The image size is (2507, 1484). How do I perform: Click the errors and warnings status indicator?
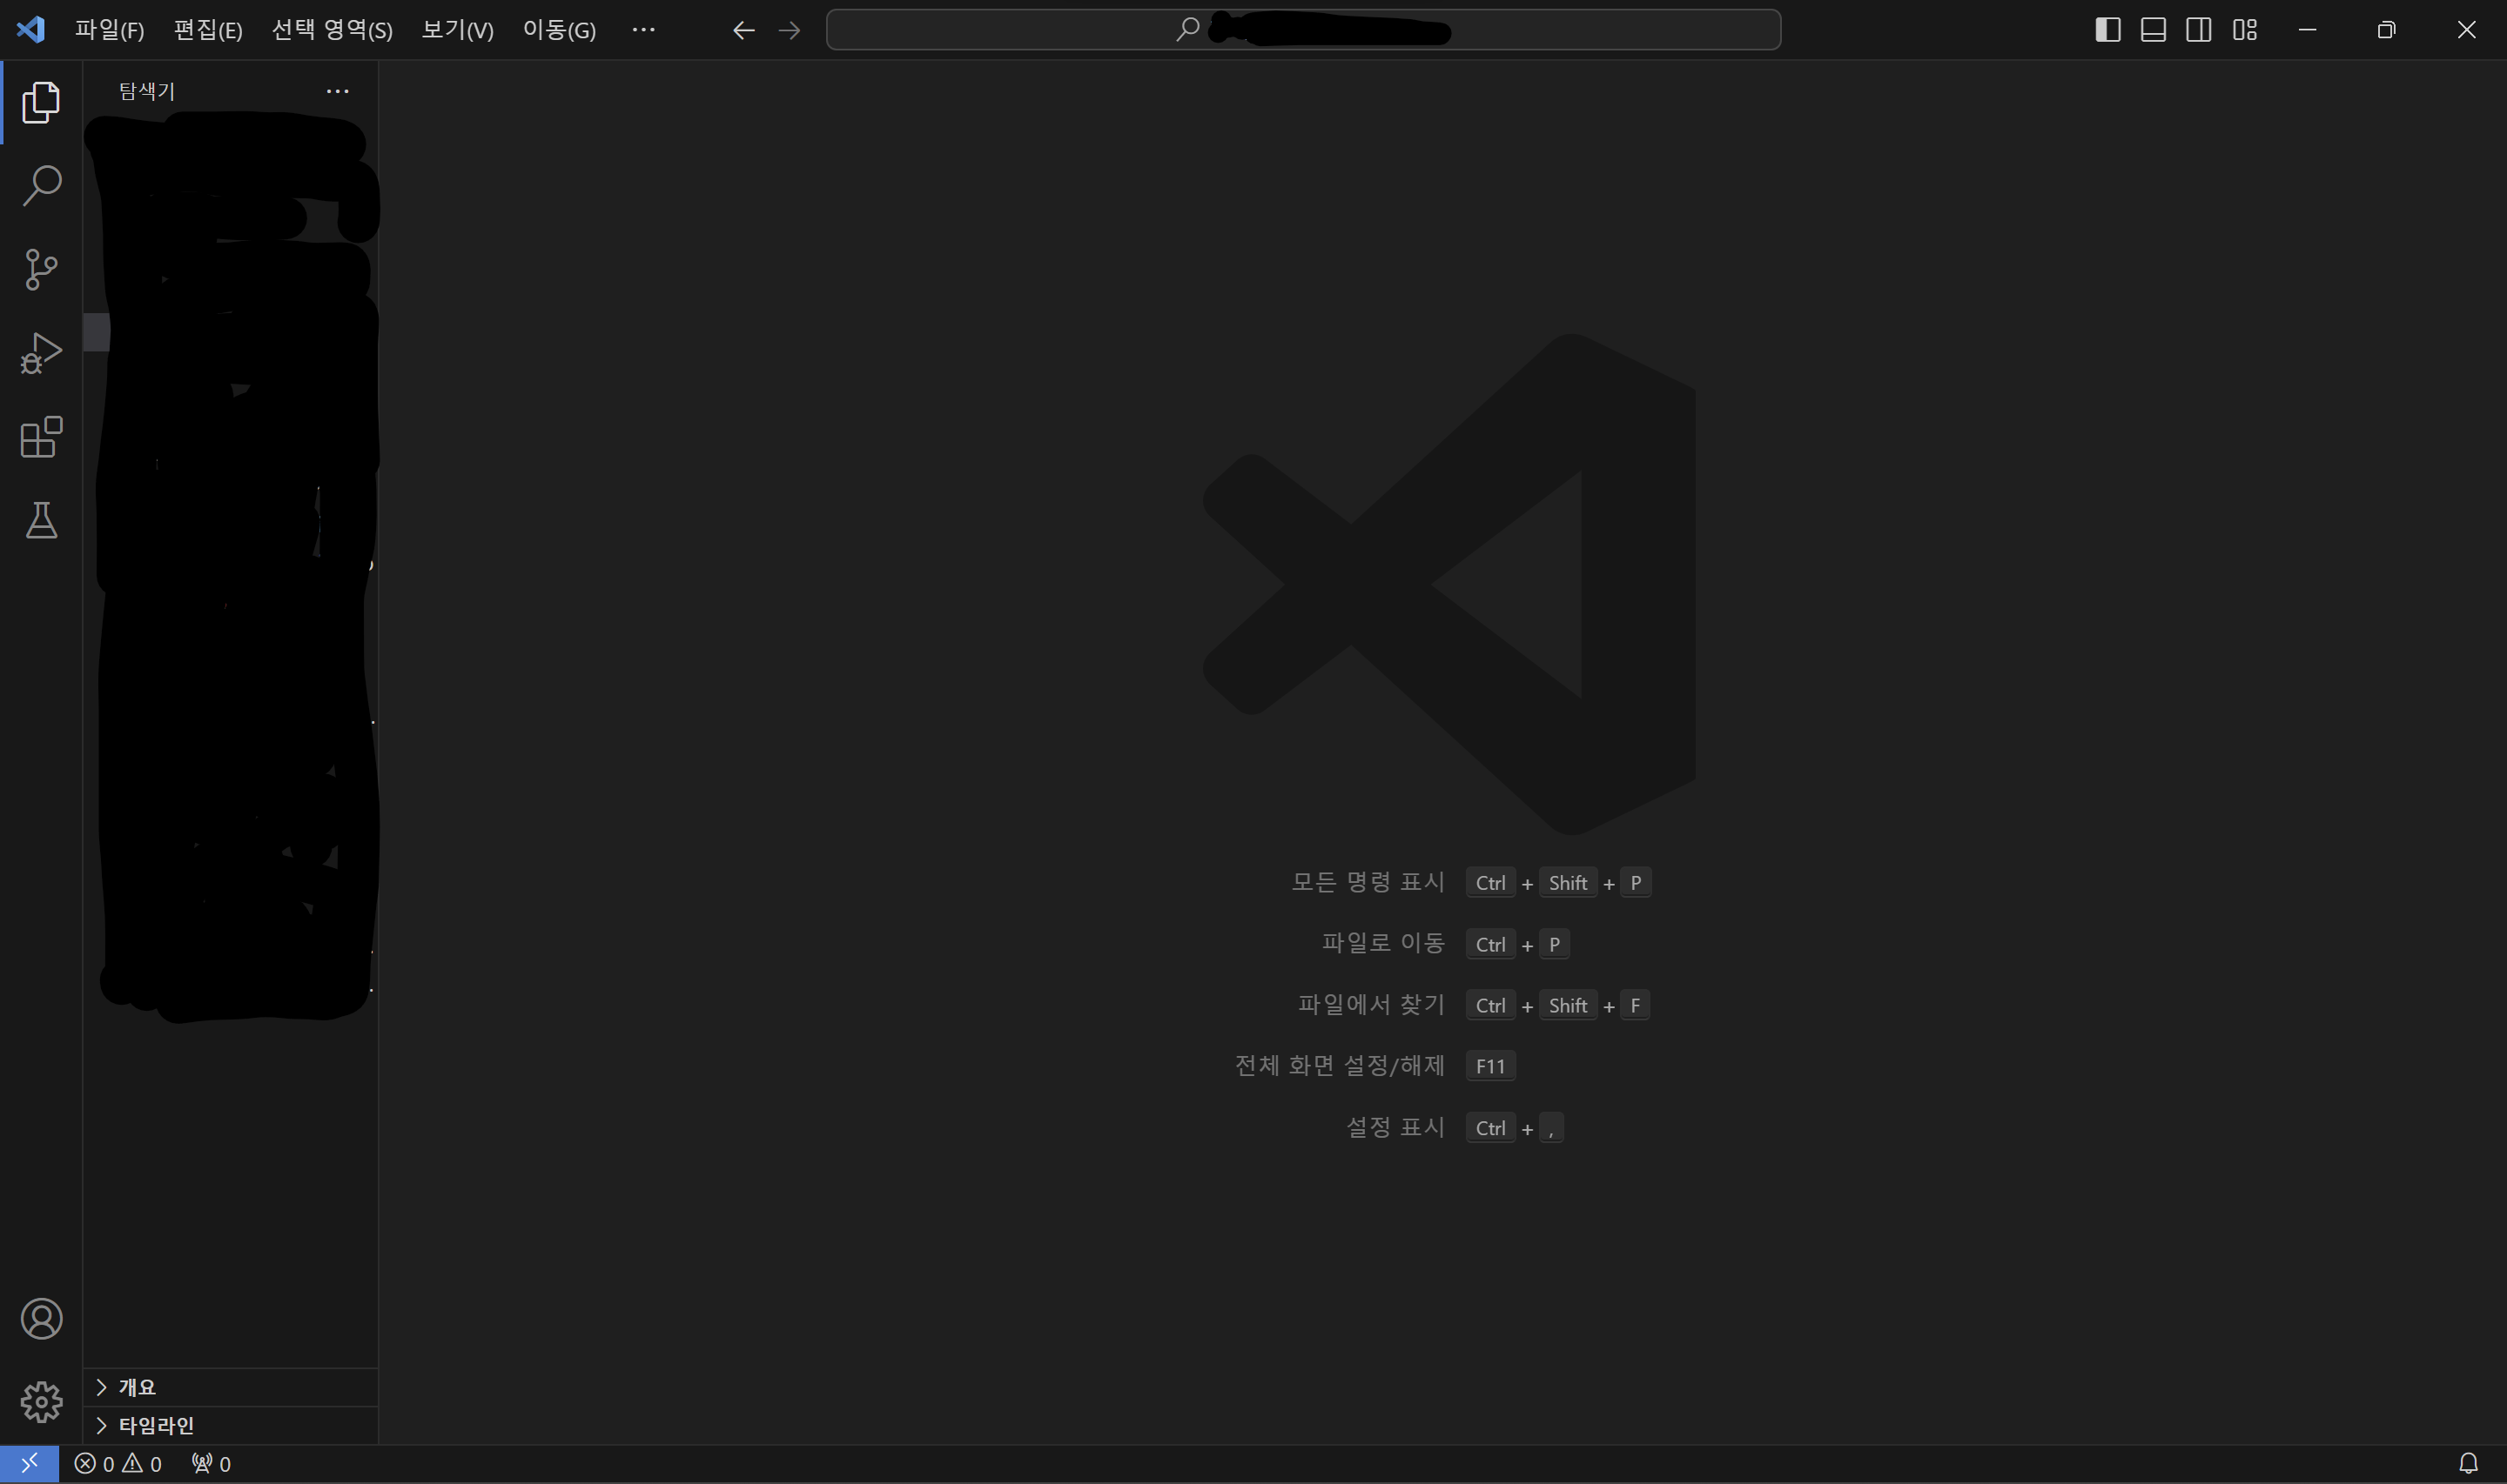(118, 1464)
